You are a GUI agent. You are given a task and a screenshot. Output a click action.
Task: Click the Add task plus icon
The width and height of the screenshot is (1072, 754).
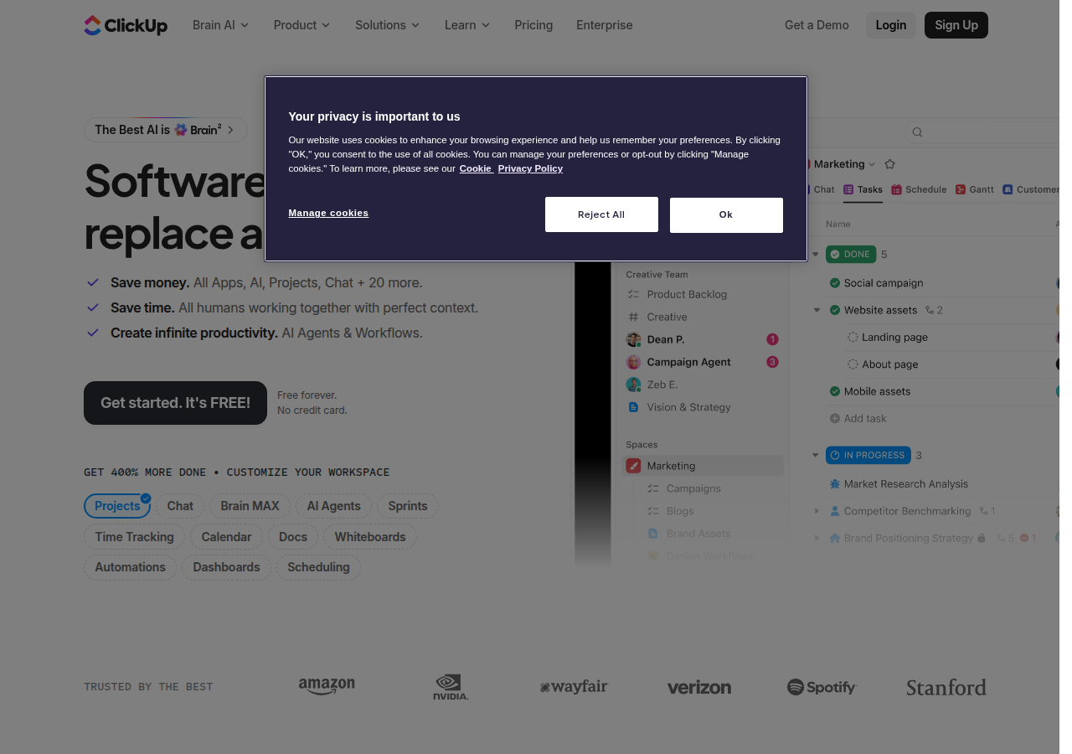pyautogui.click(x=835, y=418)
